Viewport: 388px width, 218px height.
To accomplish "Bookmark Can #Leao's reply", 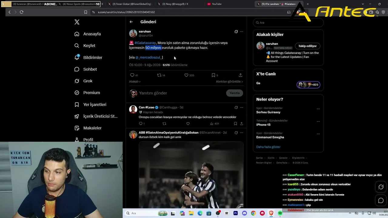I will point(236,124).
